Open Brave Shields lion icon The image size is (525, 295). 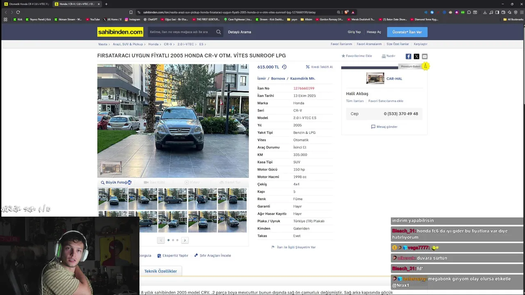click(347, 12)
